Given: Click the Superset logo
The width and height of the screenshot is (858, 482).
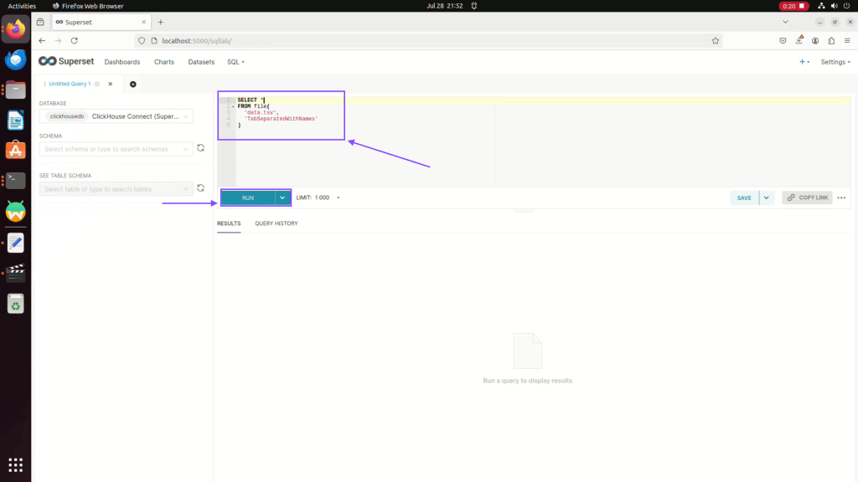Looking at the screenshot, I should [65, 62].
